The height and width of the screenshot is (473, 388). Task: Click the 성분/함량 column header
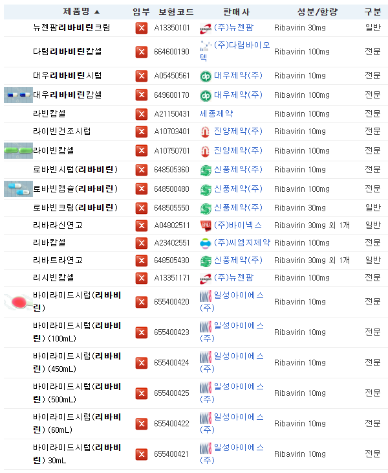pos(318,12)
